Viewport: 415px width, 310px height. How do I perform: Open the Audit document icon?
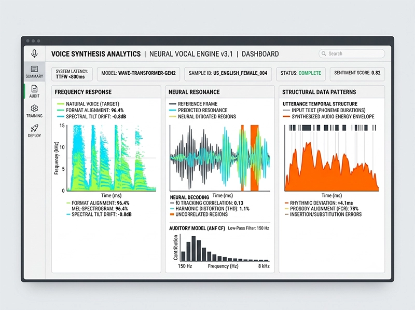34,89
